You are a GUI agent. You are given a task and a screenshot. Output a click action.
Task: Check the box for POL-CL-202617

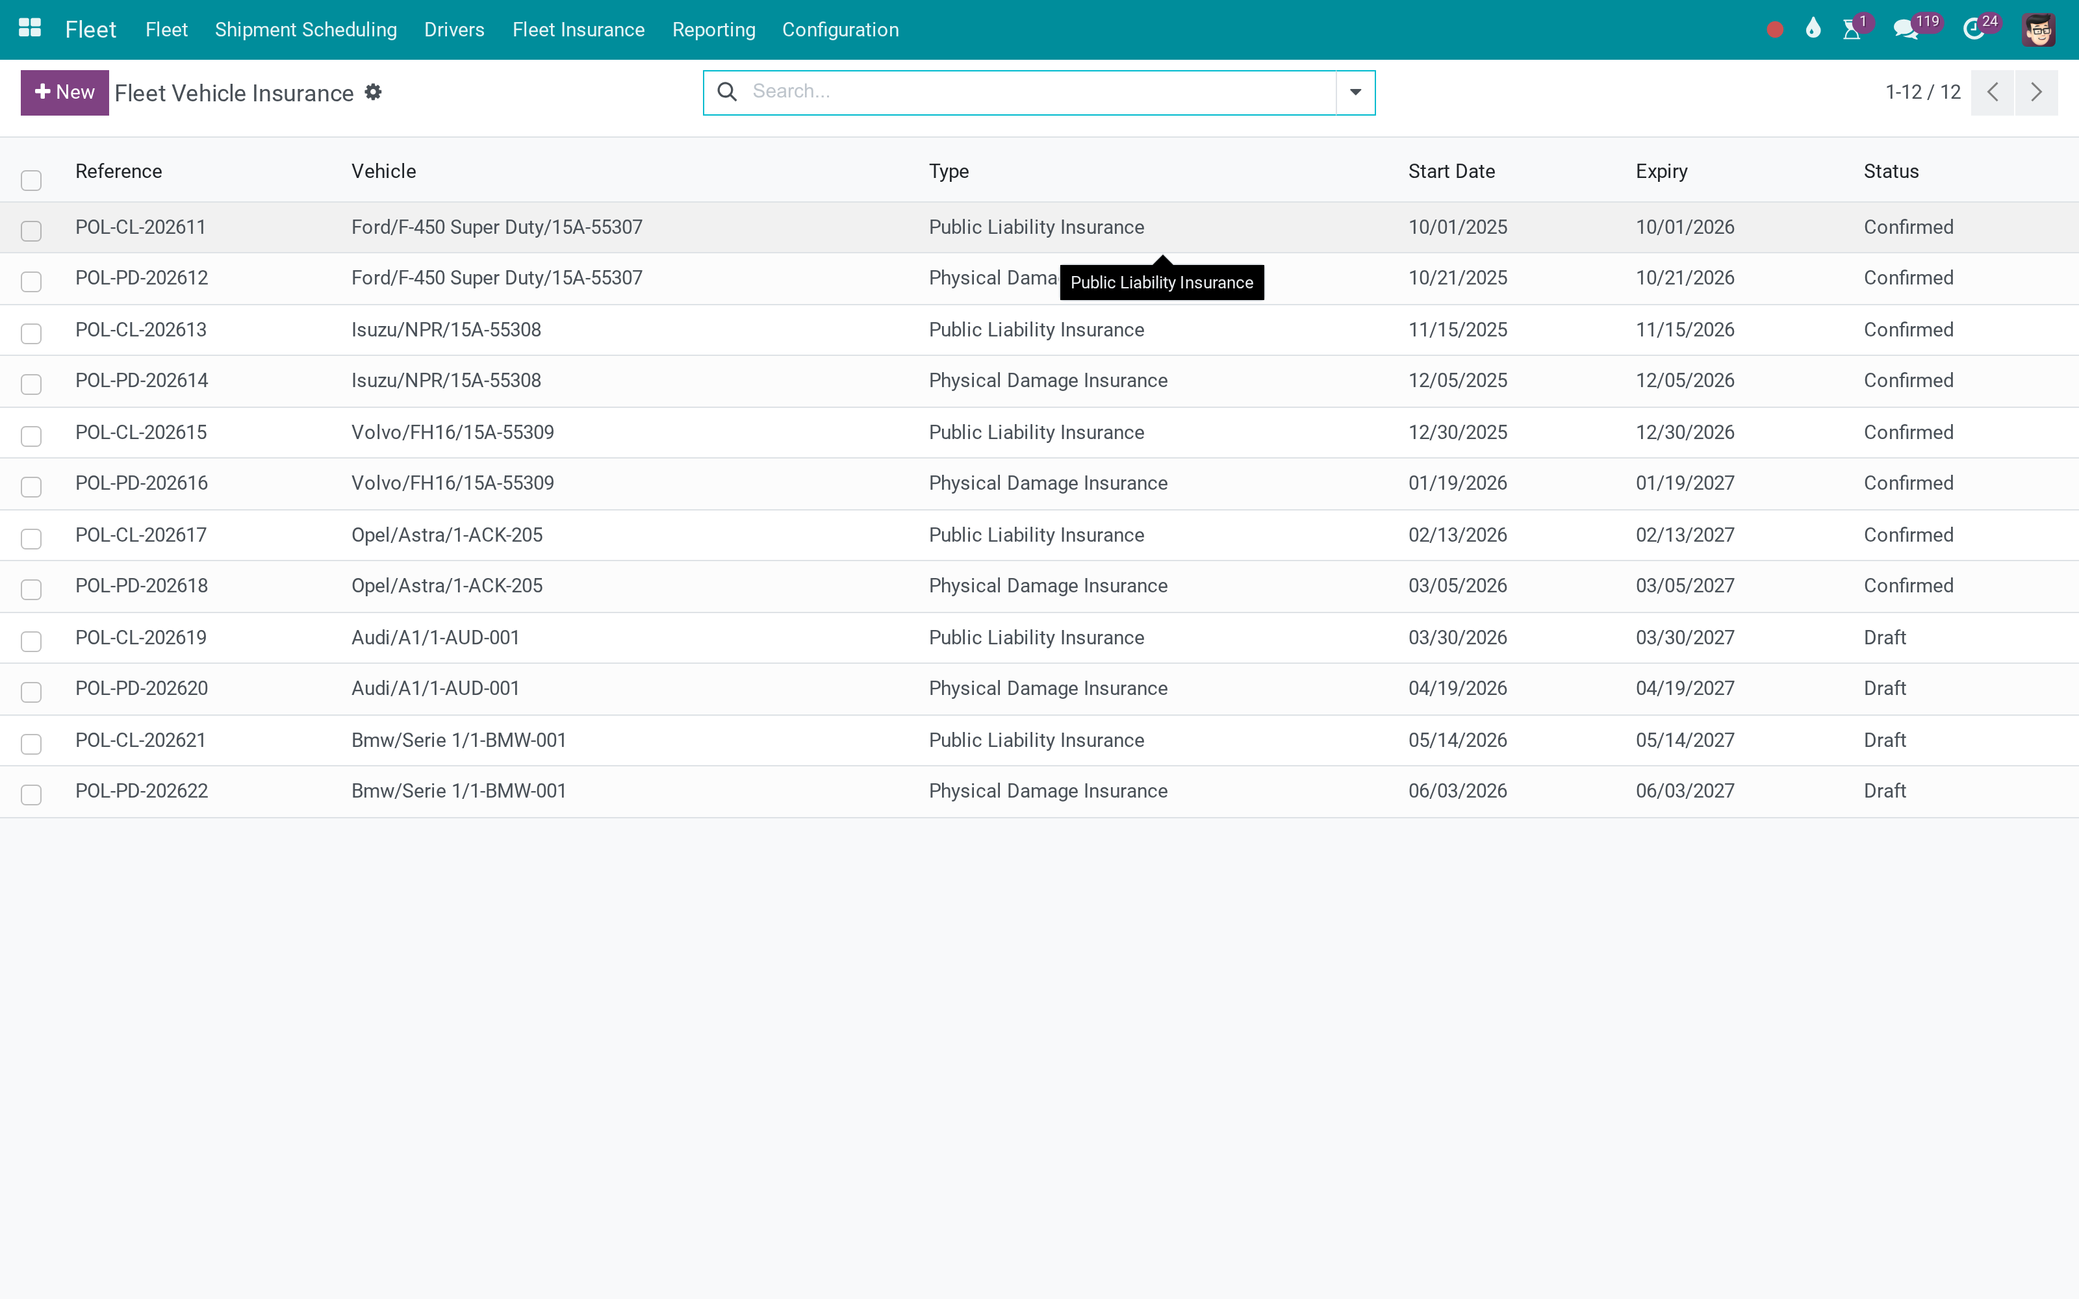pos(31,538)
